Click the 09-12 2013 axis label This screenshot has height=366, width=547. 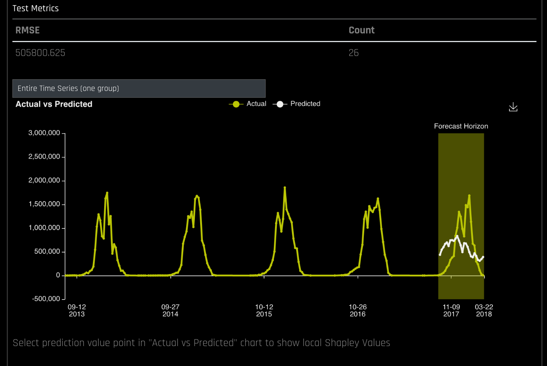point(77,310)
